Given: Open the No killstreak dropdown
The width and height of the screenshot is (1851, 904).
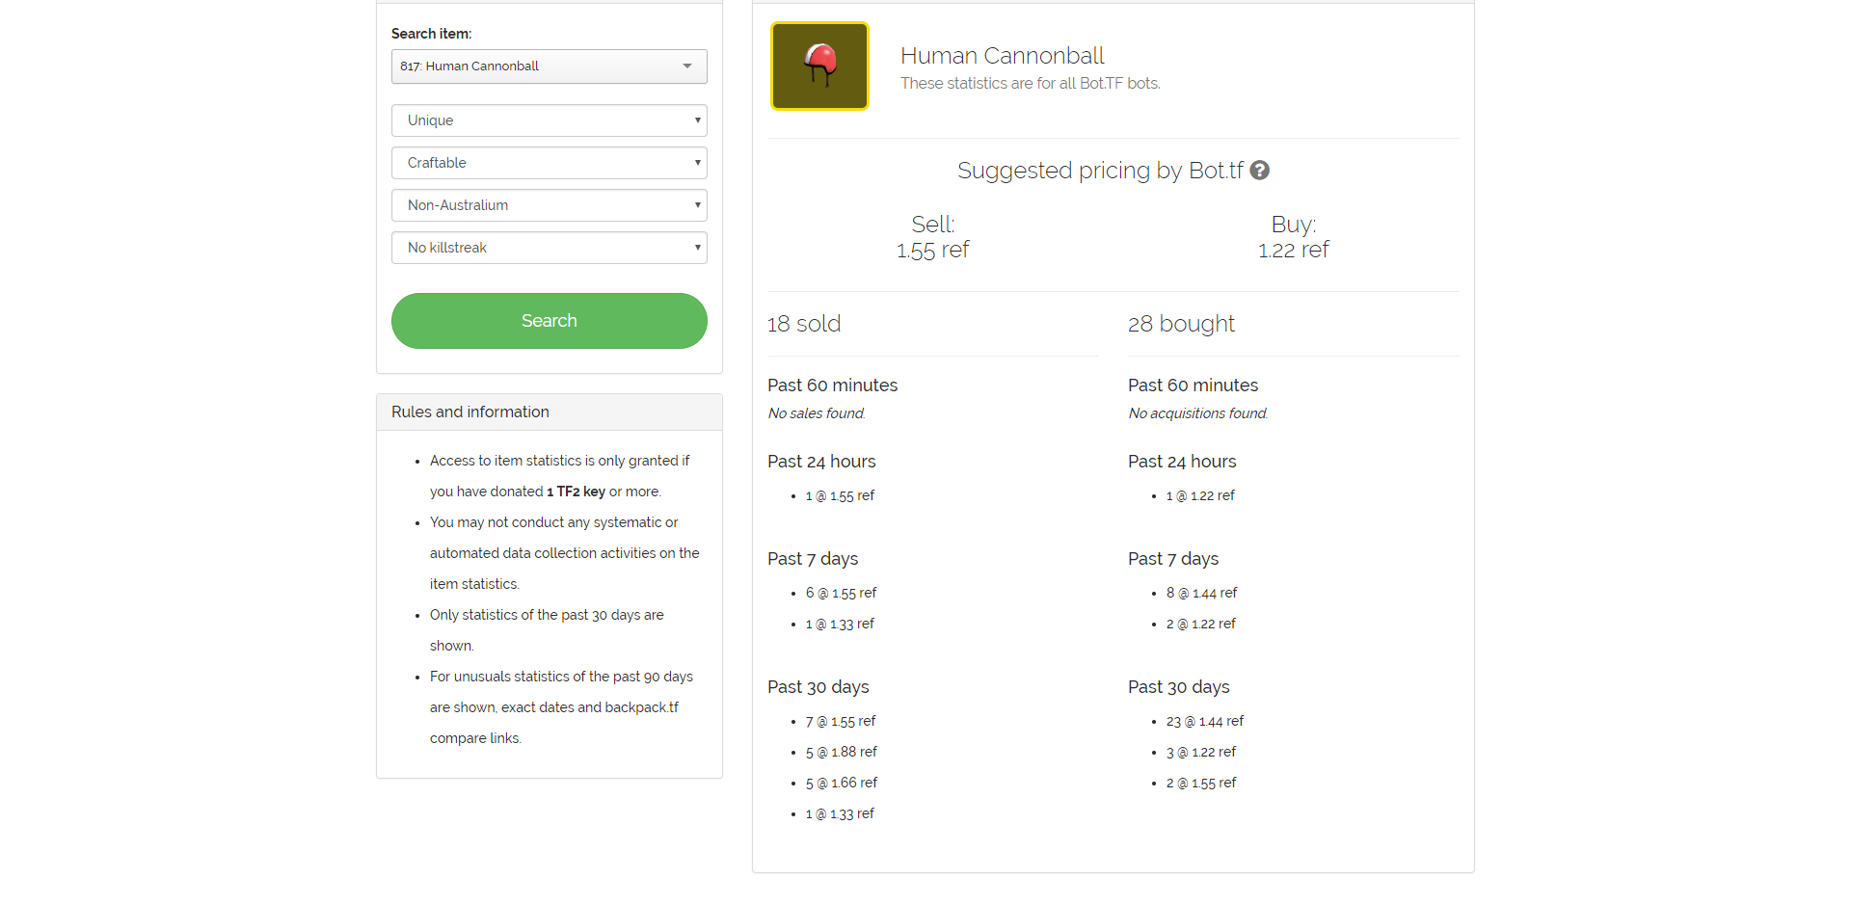Looking at the screenshot, I should pos(549,248).
